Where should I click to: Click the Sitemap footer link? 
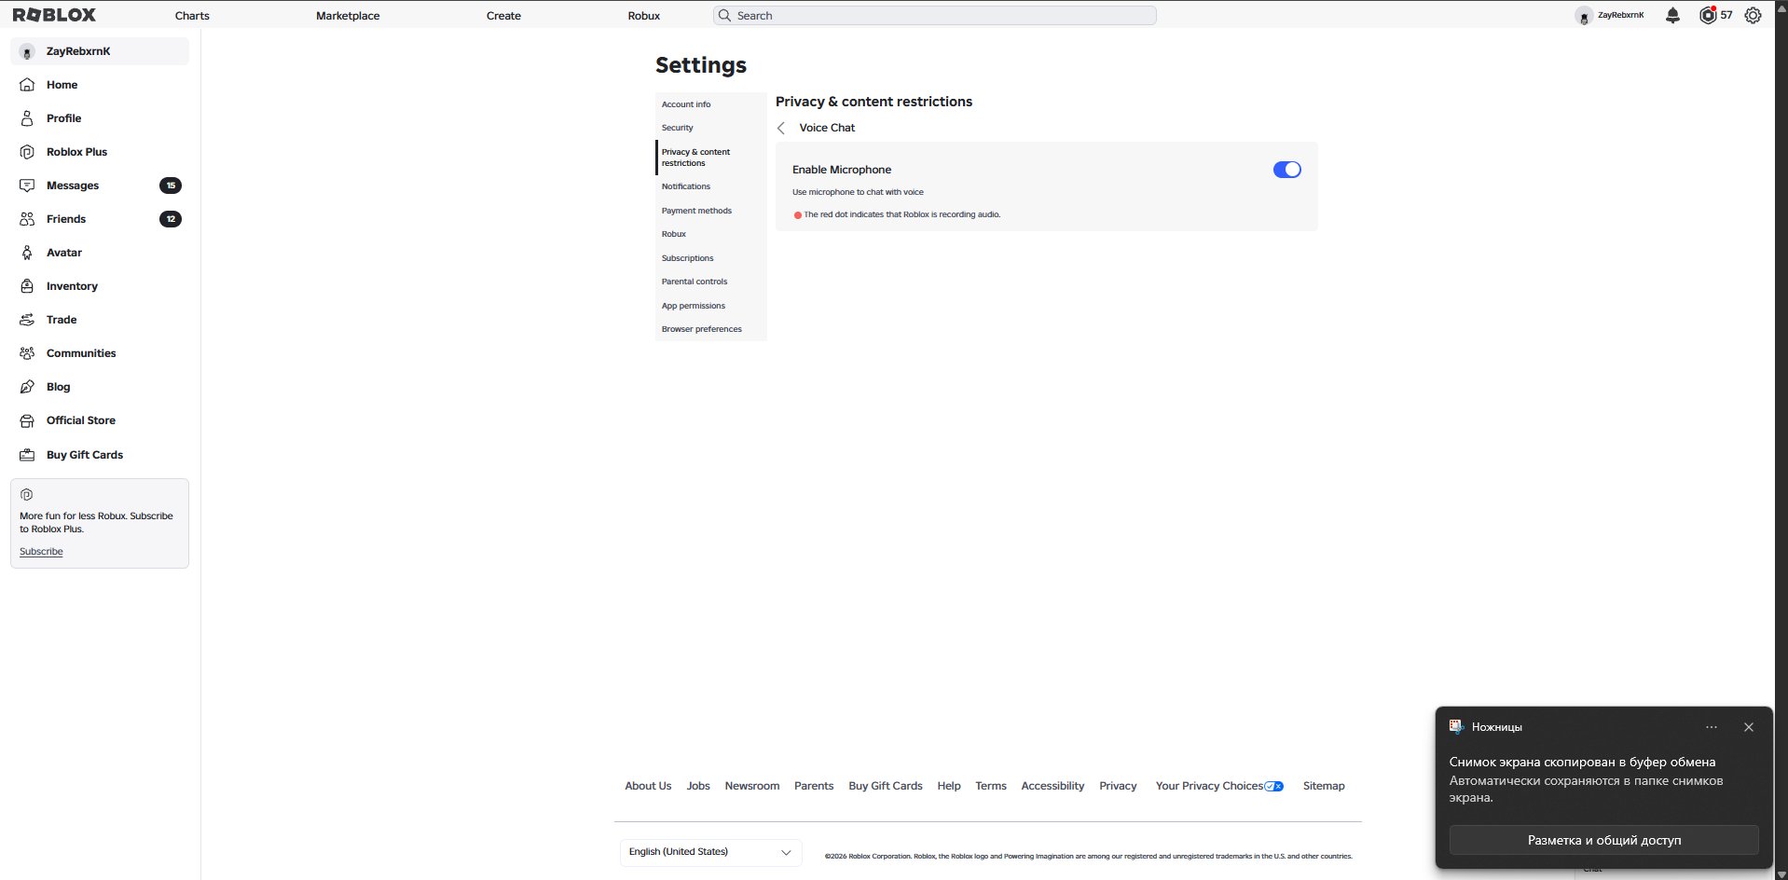point(1324,786)
